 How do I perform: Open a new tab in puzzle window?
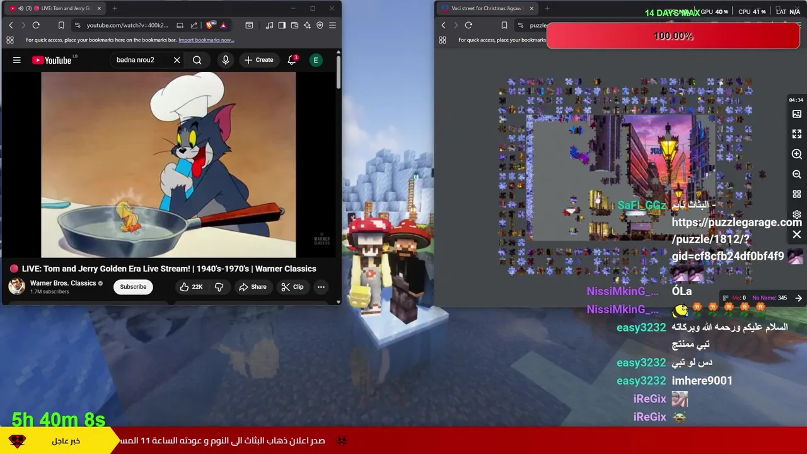547,8
